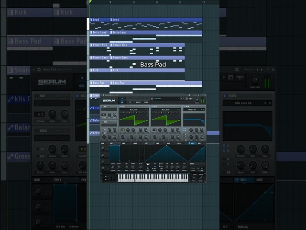
Task: Open the Serum MENU button
Action: (191, 99)
